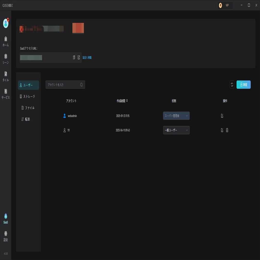Open the タイル (Tile) section
This screenshot has width=260, height=260.
[x=6, y=76]
